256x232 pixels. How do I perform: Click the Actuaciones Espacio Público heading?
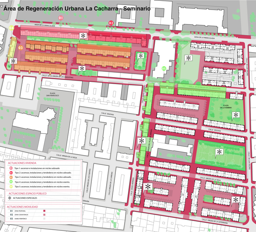(26, 194)
